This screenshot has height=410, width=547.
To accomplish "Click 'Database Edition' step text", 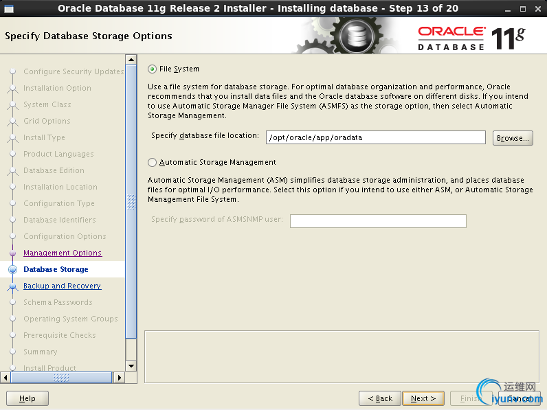I will 54,170.
